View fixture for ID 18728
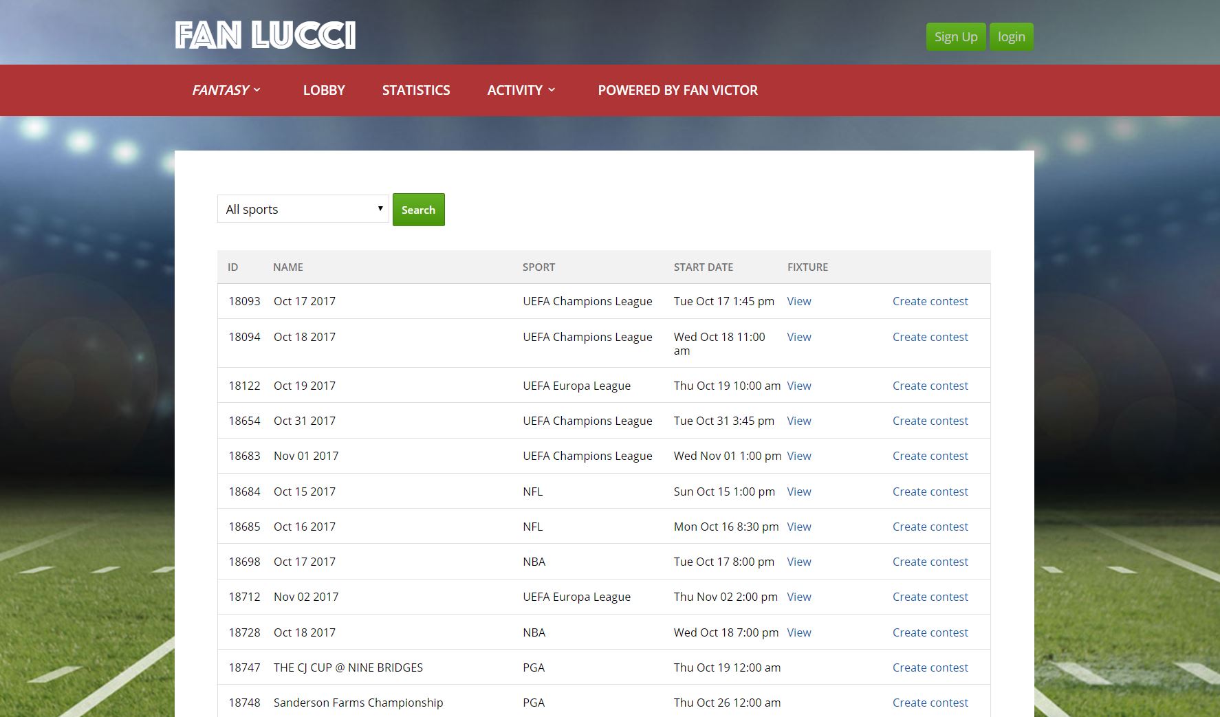 pos(799,632)
